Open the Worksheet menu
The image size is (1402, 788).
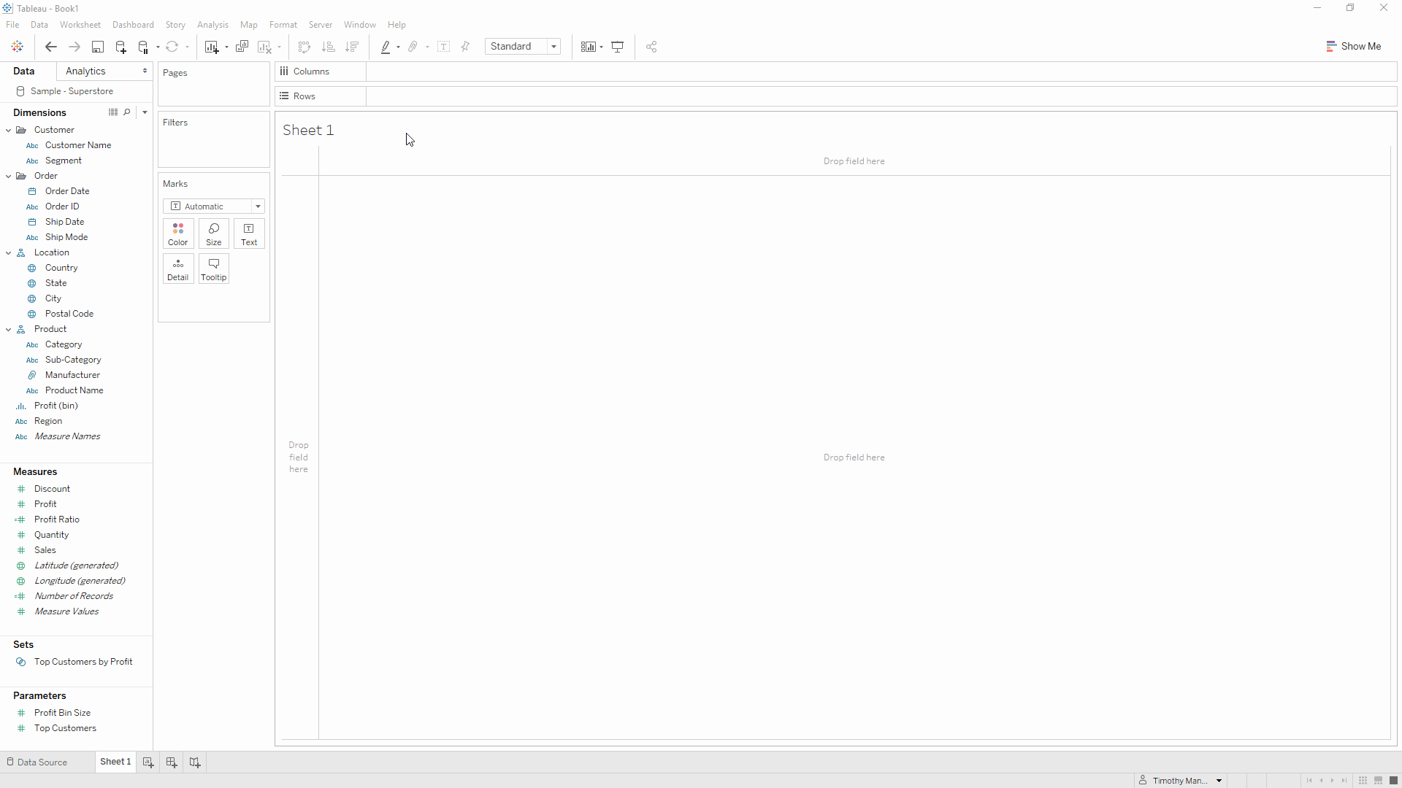click(x=80, y=25)
